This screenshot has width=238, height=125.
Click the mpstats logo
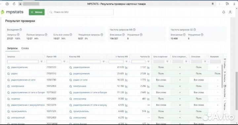(12, 12)
